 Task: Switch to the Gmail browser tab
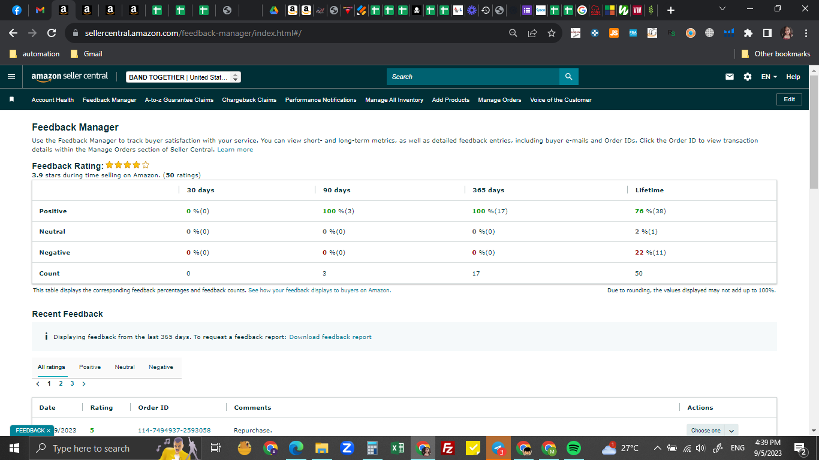(40, 10)
